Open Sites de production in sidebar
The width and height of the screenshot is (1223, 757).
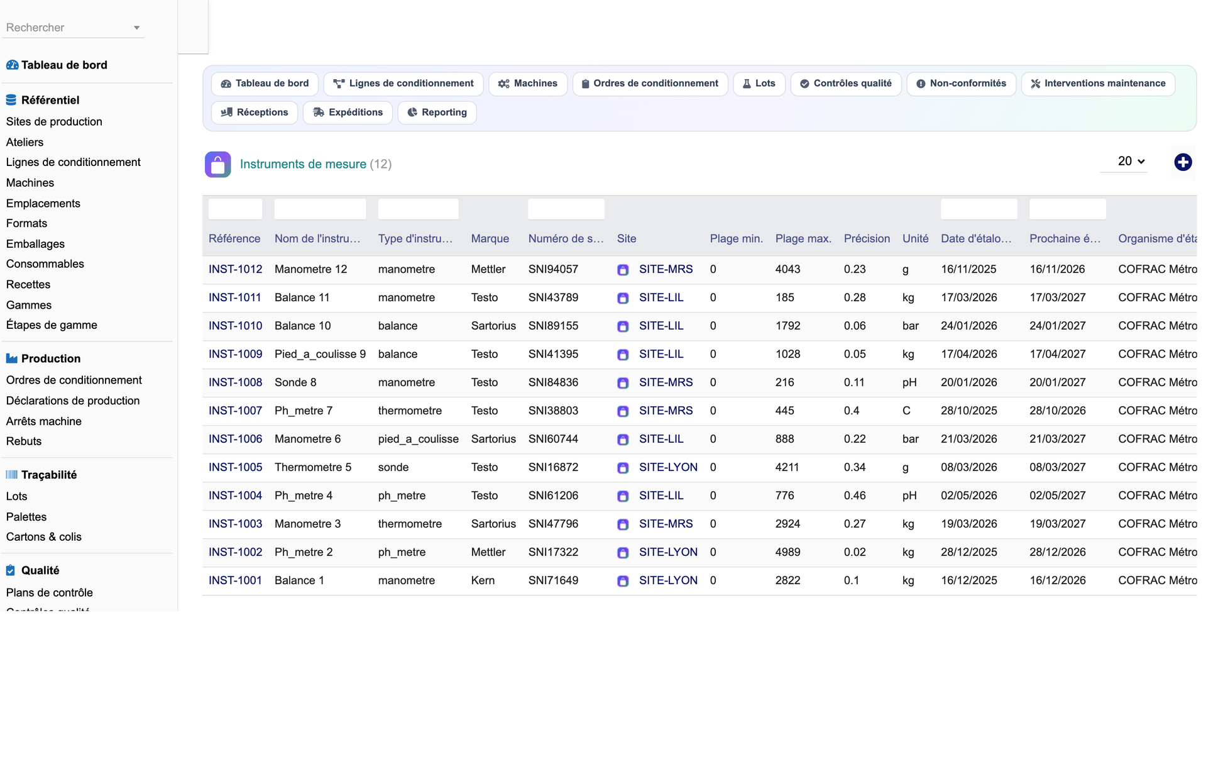tap(54, 121)
